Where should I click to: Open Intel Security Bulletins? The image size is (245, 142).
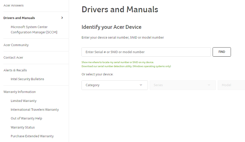point(27,79)
